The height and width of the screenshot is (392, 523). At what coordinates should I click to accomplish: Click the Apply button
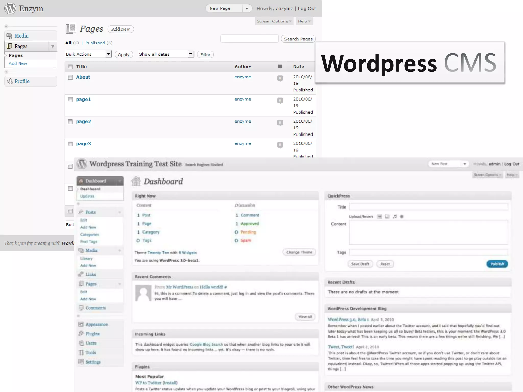[x=124, y=54]
